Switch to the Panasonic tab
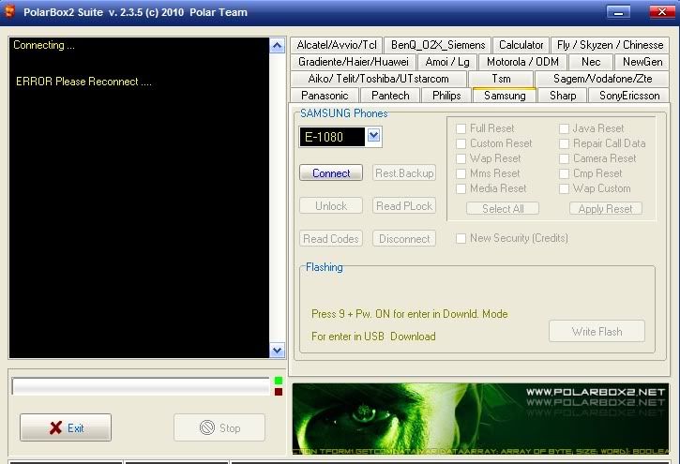The width and height of the screenshot is (680, 464). point(325,96)
